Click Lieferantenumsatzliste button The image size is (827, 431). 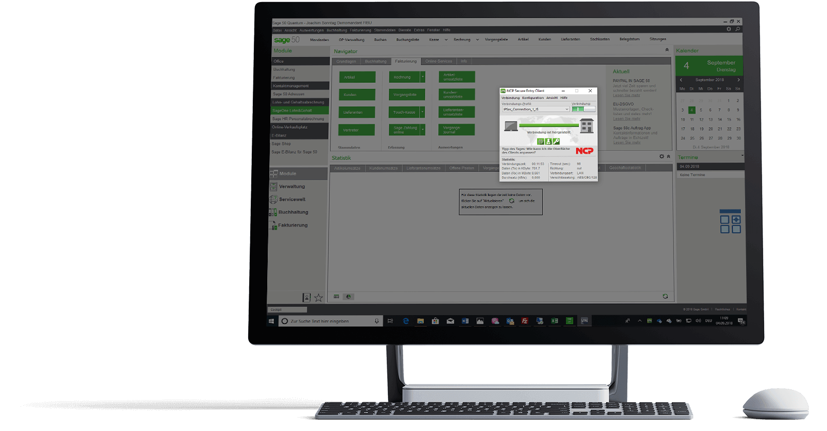pos(457,112)
